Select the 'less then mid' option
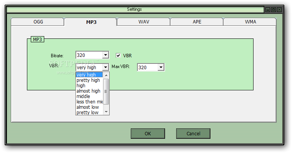The image size is (292, 153). pyautogui.click(x=89, y=102)
